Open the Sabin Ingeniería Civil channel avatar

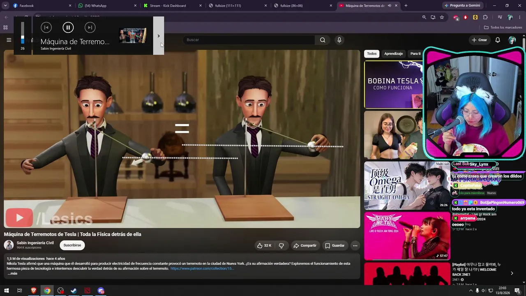(x=9, y=245)
